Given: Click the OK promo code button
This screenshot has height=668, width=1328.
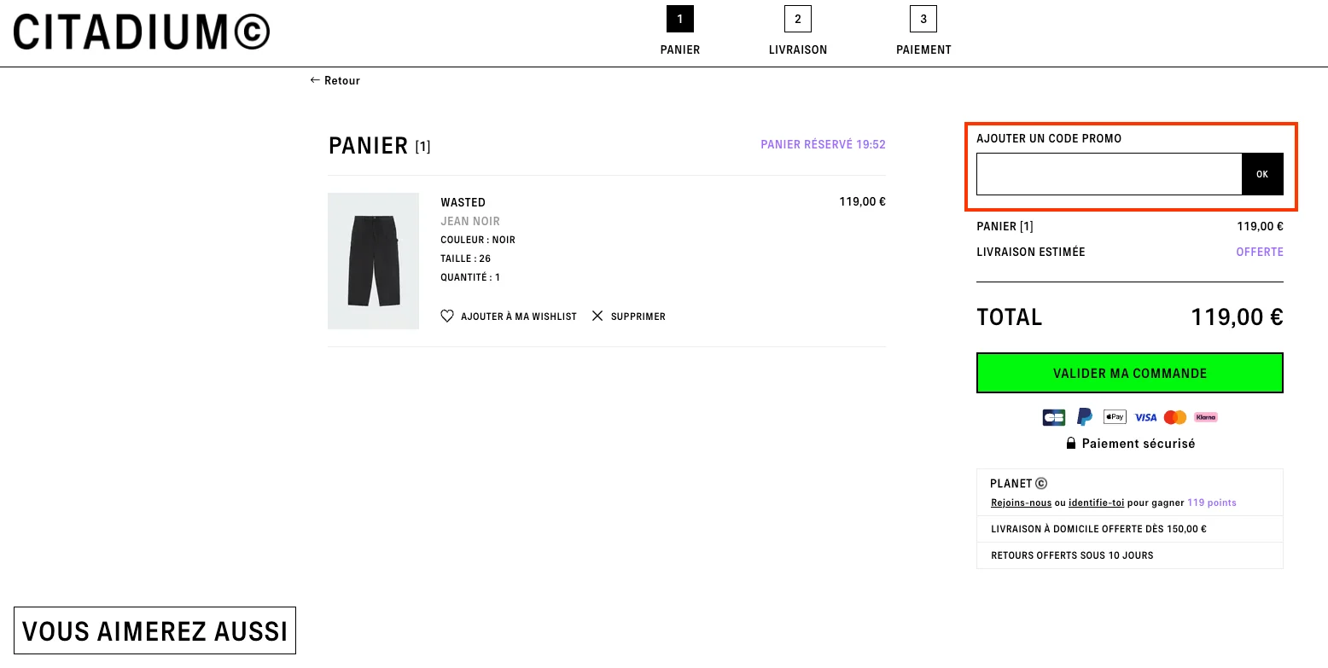Looking at the screenshot, I should pyautogui.click(x=1262, y=173).
